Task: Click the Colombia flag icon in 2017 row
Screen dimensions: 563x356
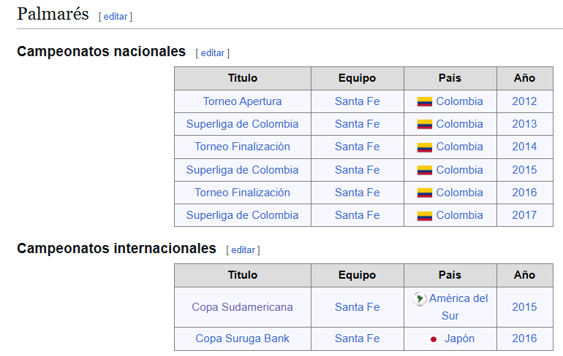Action: point(424,216)
